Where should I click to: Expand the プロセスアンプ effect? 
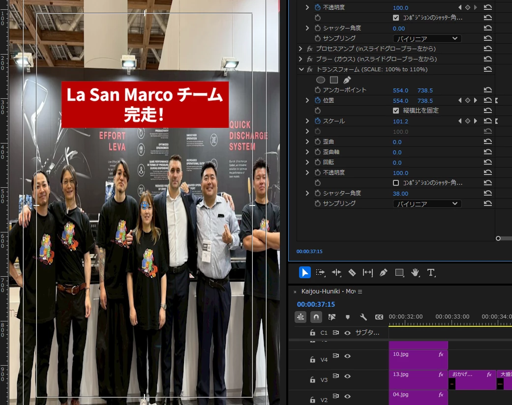(x=301, y=49)
